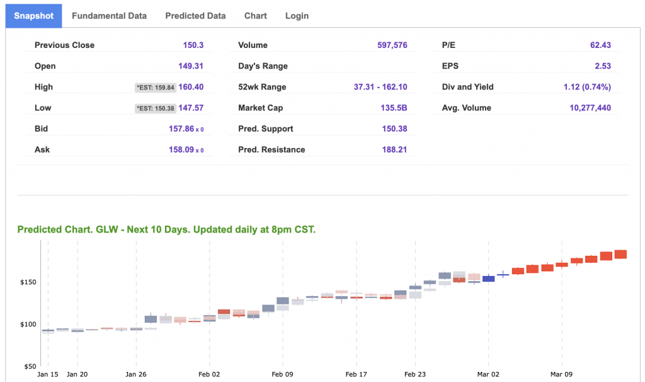Click the Market Cap value 135.5B
645x382 pixels.
coord(394,108)
